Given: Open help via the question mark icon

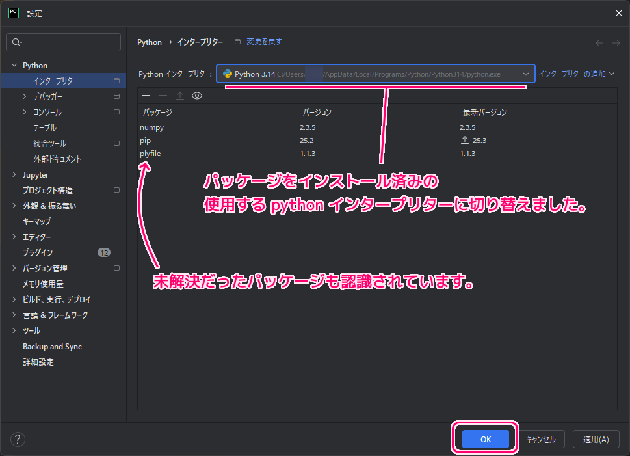Looking at the screenshot, I should point(17,439).
